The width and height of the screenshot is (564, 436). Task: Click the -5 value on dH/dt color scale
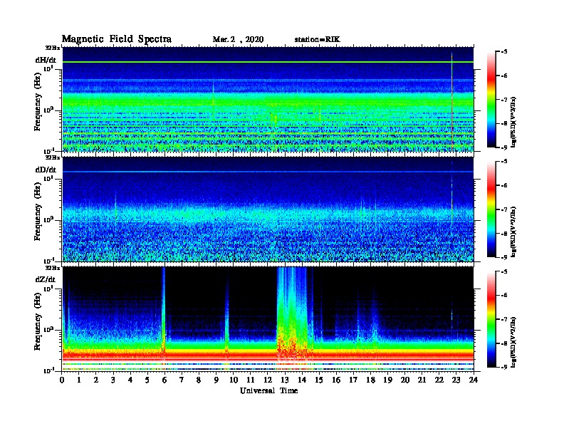coord(504,52)
